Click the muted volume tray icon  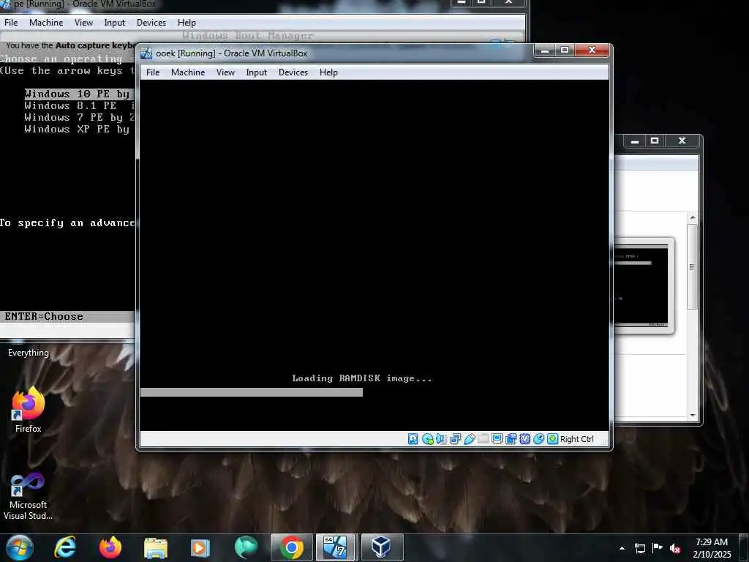click(675, 548)
